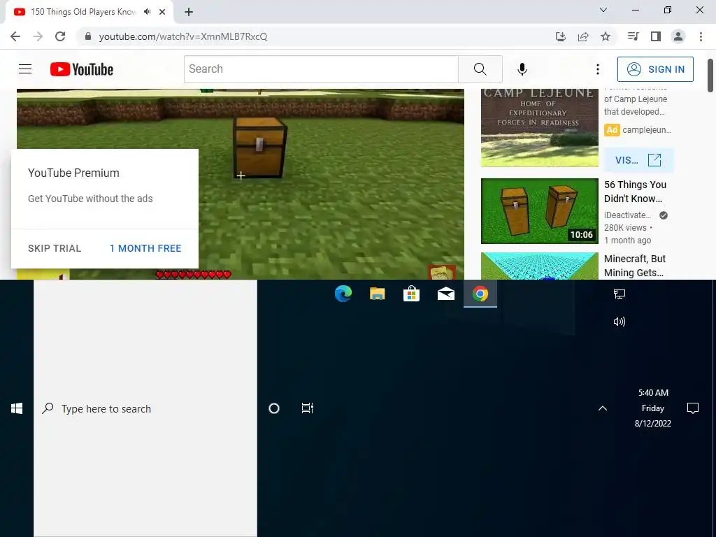Viewport: 716px width, 537px height.
Task: Mute tab via speaker icon on tab
Action: (x=147, y=12)
